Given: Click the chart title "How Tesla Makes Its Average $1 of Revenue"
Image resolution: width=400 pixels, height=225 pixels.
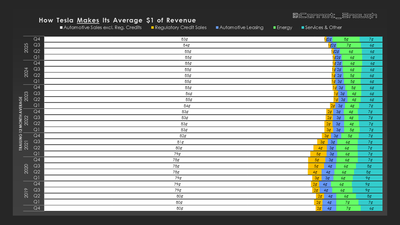Looking at the screenshot, I should click(x=117, y=20).
